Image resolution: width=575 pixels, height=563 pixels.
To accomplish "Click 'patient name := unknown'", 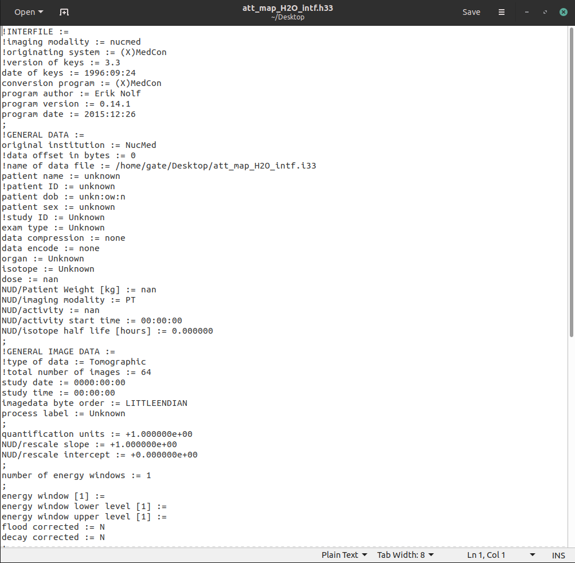I will click(x=61, y=176).
